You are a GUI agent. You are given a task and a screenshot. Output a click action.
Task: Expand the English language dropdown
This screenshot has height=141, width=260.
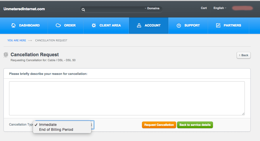[x=220, y=8]
